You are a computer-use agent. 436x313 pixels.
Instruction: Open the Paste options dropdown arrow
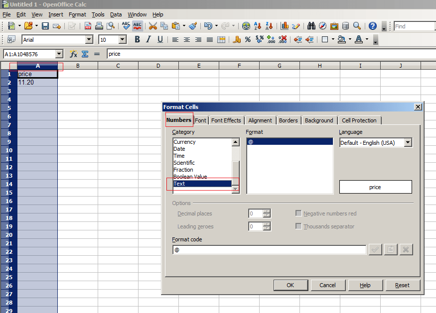click(x=184, y=26)
